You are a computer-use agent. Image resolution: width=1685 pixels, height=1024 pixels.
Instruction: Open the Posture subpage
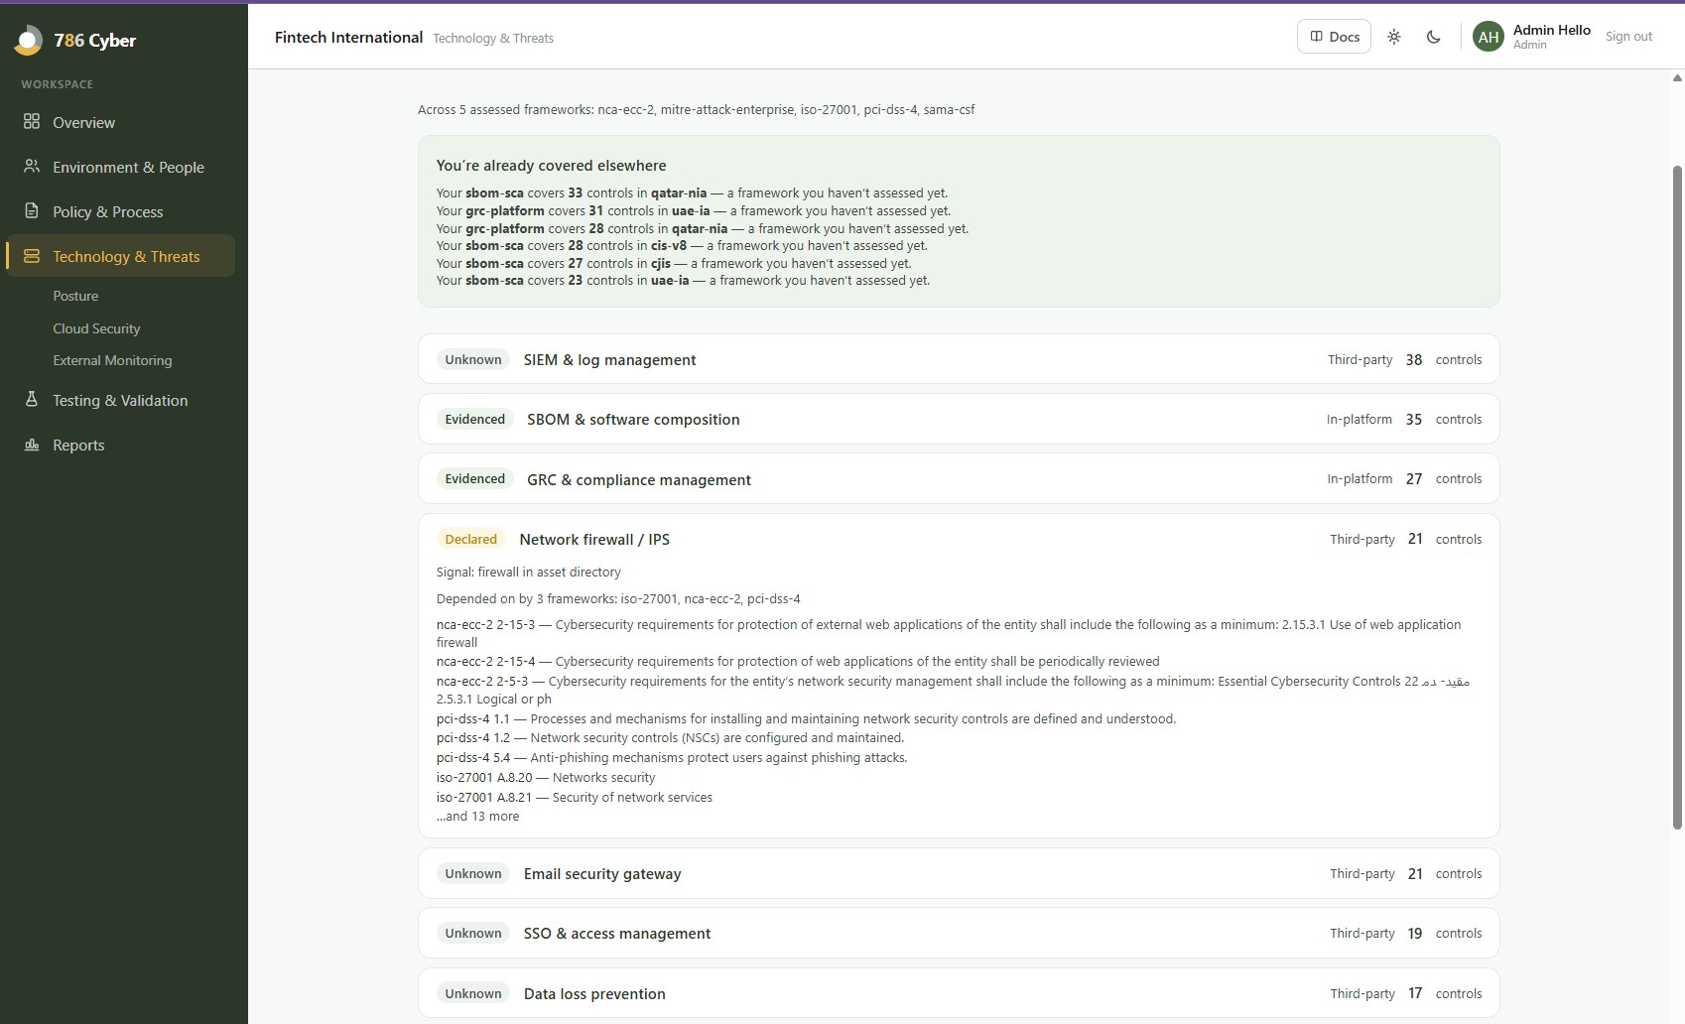pyautogui.click(x=75, y=296)
